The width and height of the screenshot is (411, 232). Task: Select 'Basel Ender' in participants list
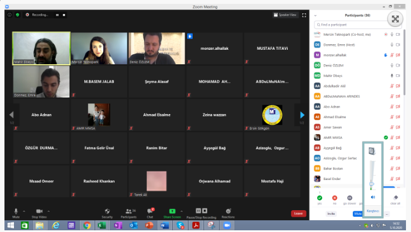pyautogui.click(x=332, y=179)
